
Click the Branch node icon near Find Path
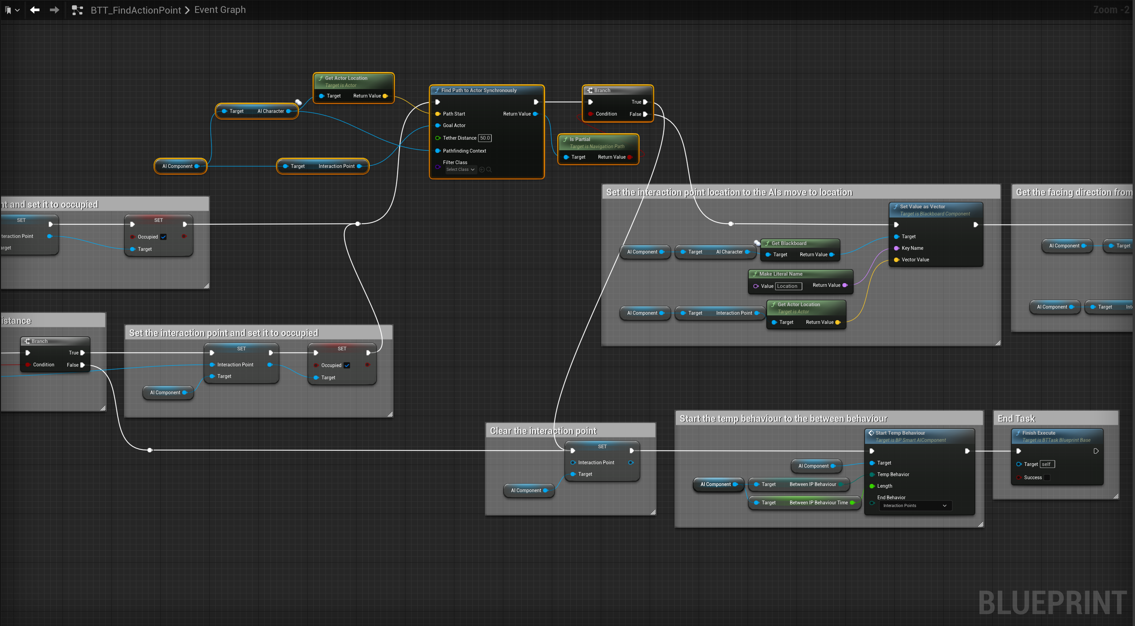tap(590, 90)
